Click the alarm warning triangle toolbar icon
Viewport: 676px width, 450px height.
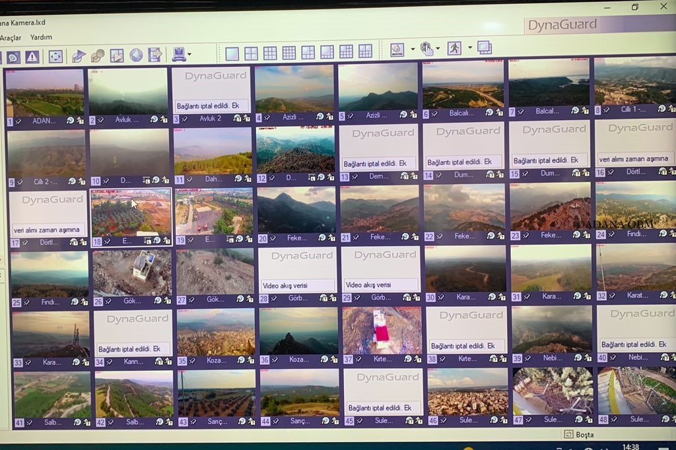[x=32, y=57]
